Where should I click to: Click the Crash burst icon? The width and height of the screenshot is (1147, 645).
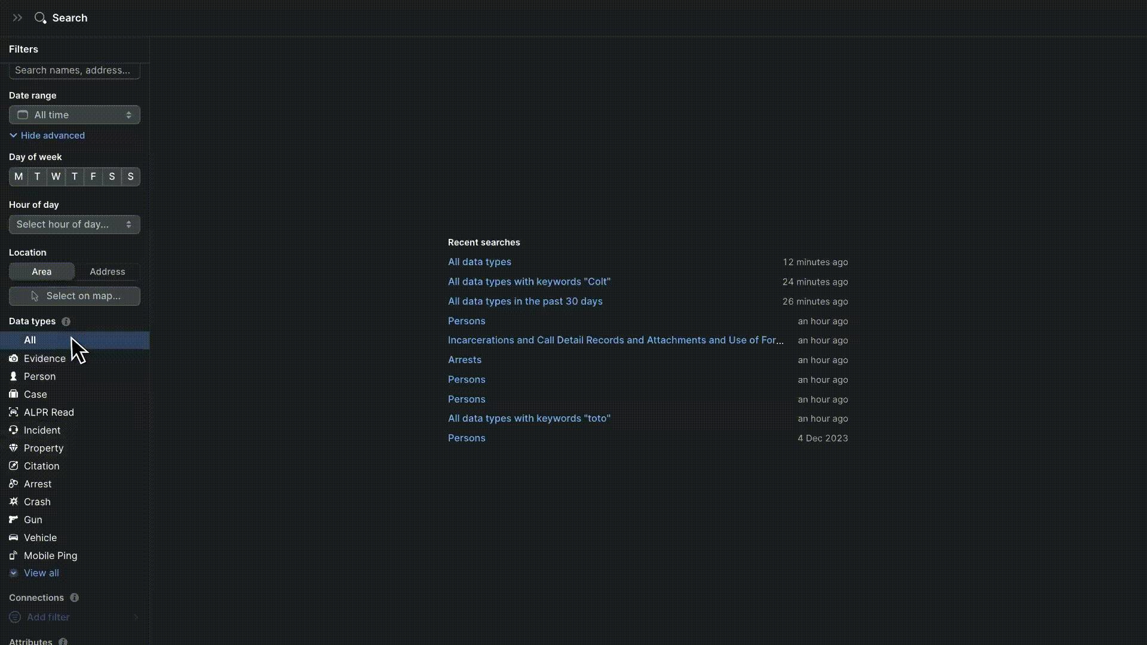pos(13,502)
